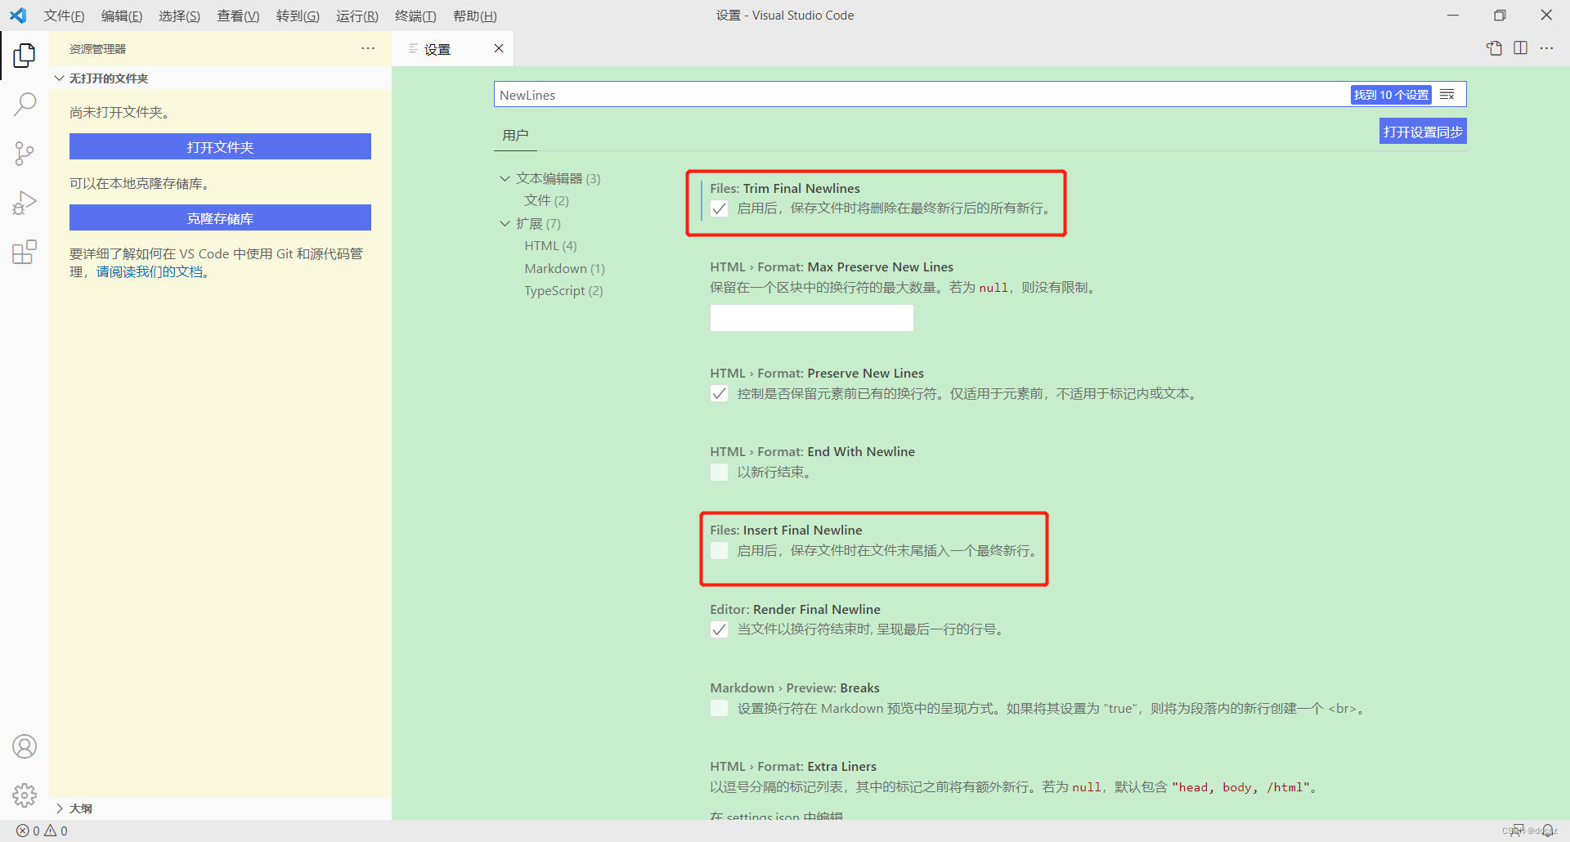Image resolution: width=1570 pixels, height=842 pixels.
Task: Open the Source Control view
Action: 25,153
